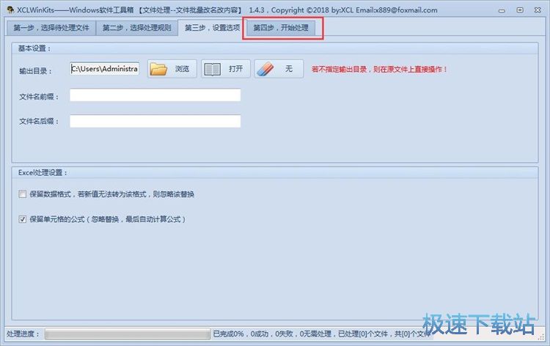Click the 打开 open directory button
This screenshot has height=346, width=550.
(x=226, y=69)
